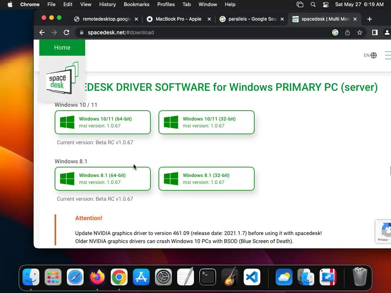Click the Chrome icon in the Dock

(x=119, y=277)
